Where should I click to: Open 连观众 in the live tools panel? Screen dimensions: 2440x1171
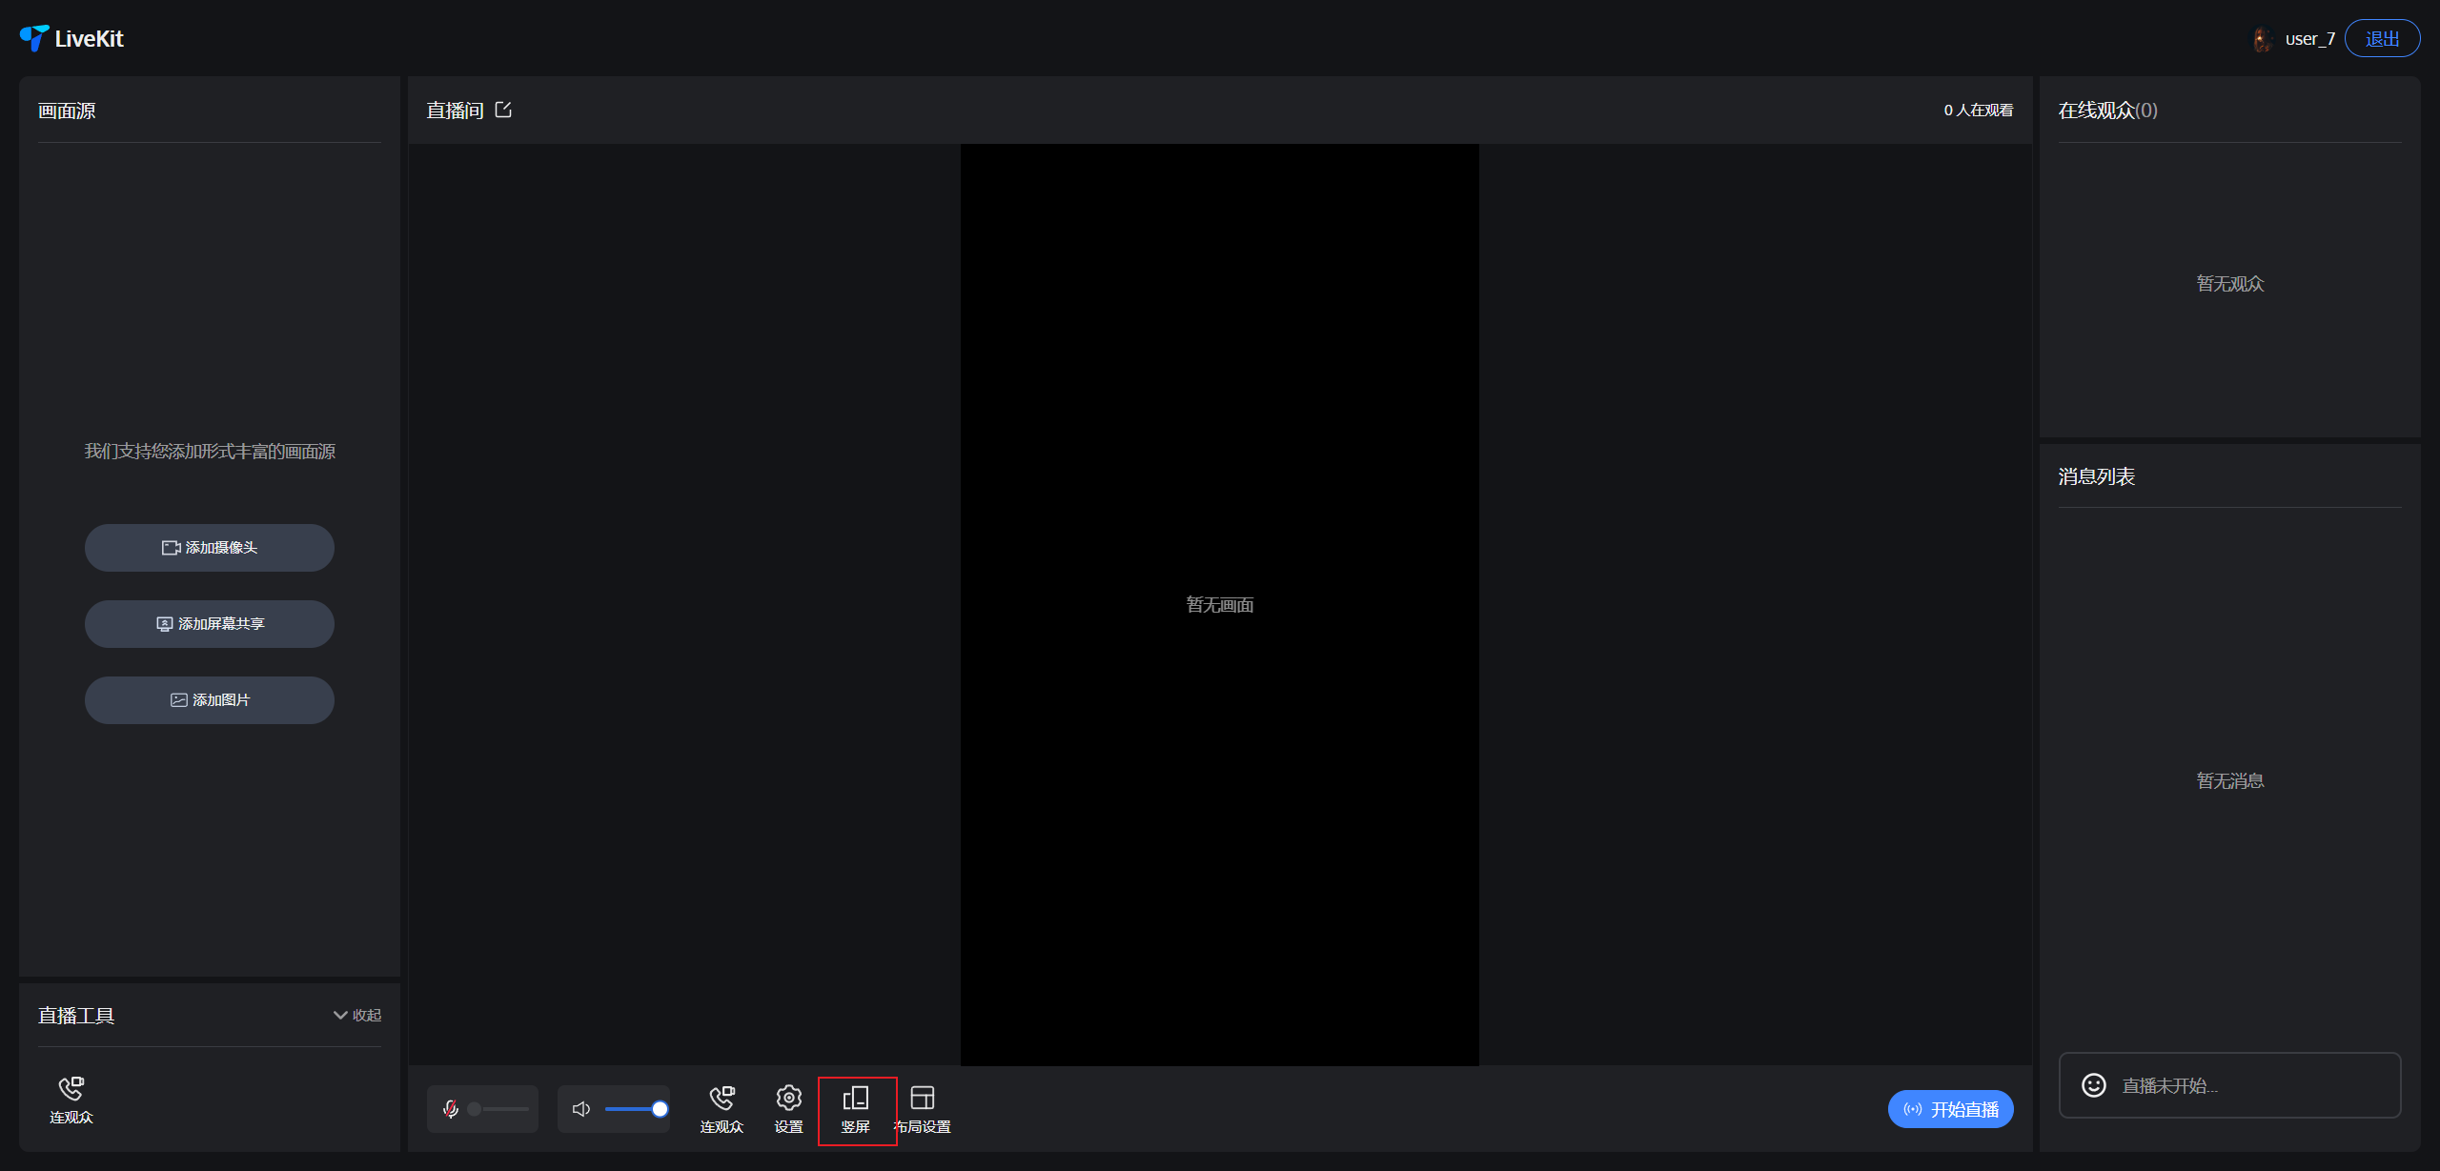click(x=71, y=1100)
